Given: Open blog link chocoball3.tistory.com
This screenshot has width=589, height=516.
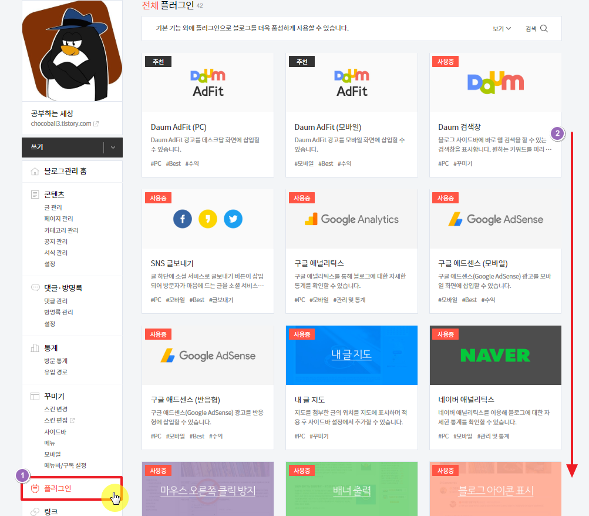Looking at the screenshot, I should (x=61, y=123).
